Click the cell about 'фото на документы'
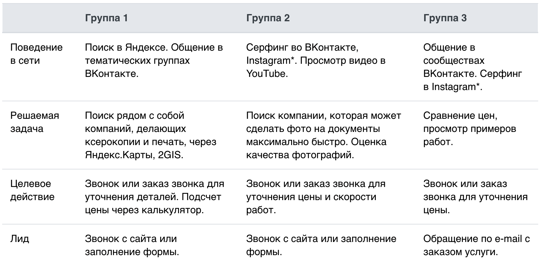 [324, 135]
